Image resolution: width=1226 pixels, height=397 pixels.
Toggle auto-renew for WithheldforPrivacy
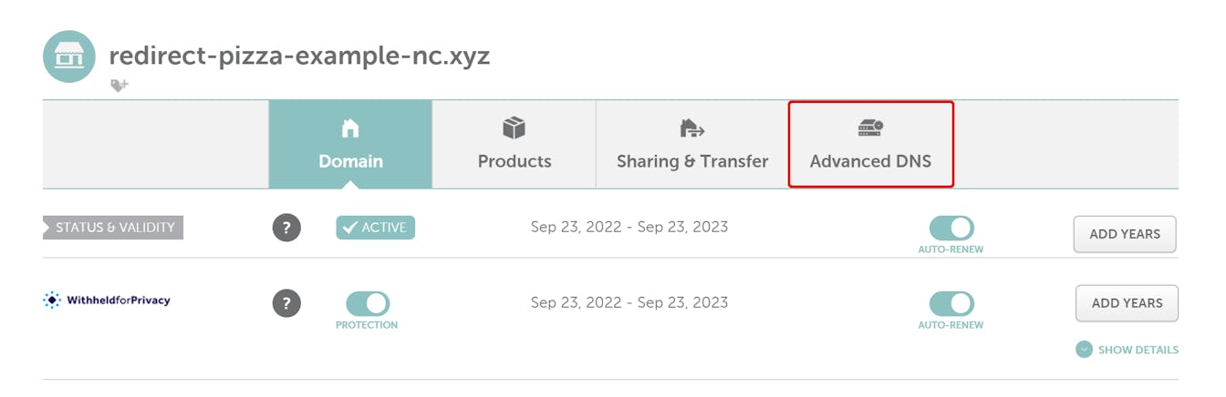coord(951,303)
